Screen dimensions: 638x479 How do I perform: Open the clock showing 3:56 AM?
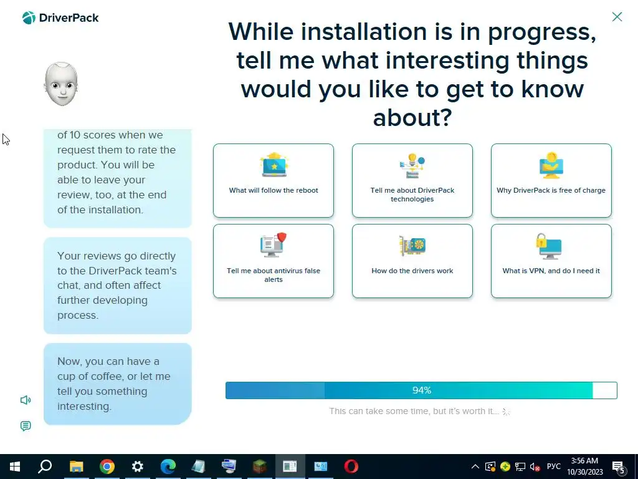pyautogui.click(x=585, y=467)
